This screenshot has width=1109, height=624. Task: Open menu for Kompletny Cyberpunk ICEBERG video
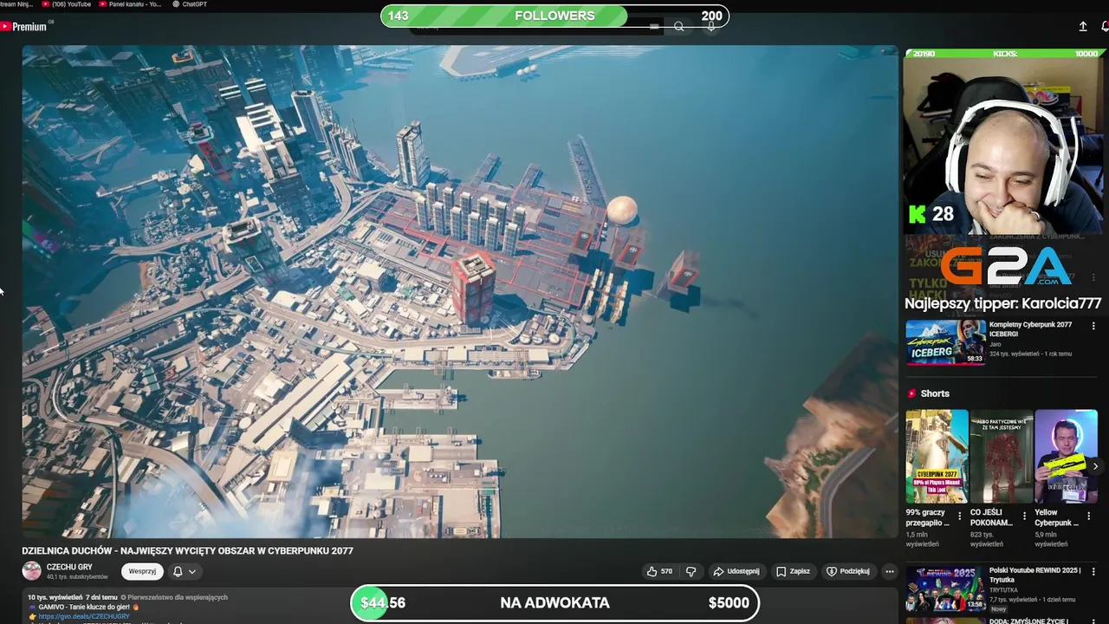coord(1093,327)
